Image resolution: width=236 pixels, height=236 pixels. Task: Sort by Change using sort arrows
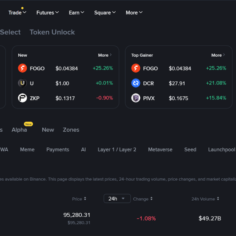(x=152, y=199)
